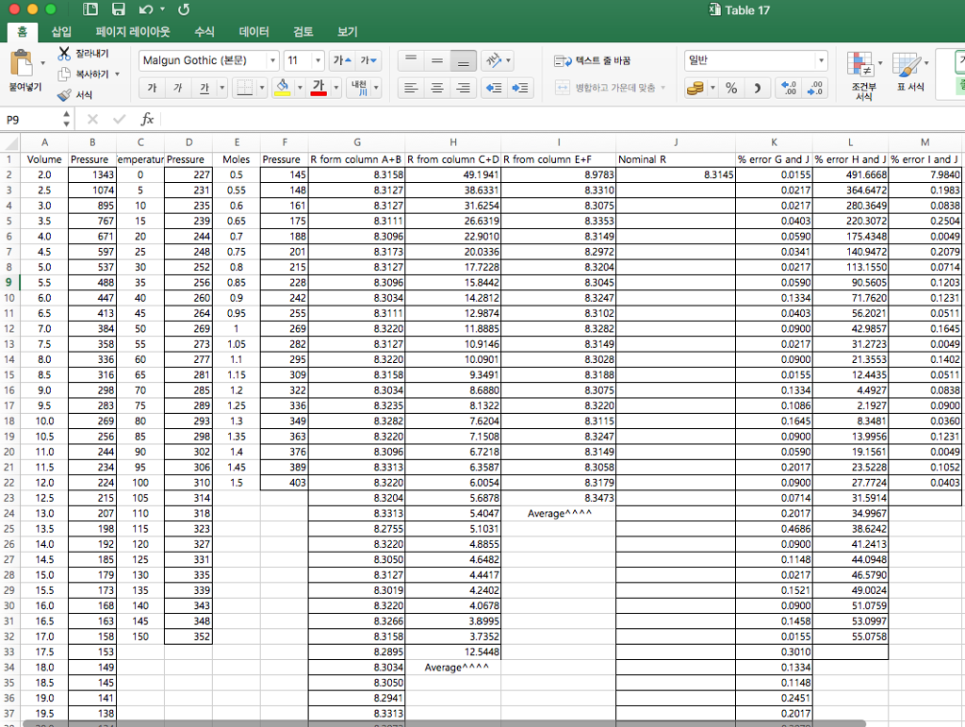Click the Paste clipboard icon
This screenshot has height=727, width=965.
point(22,63)
